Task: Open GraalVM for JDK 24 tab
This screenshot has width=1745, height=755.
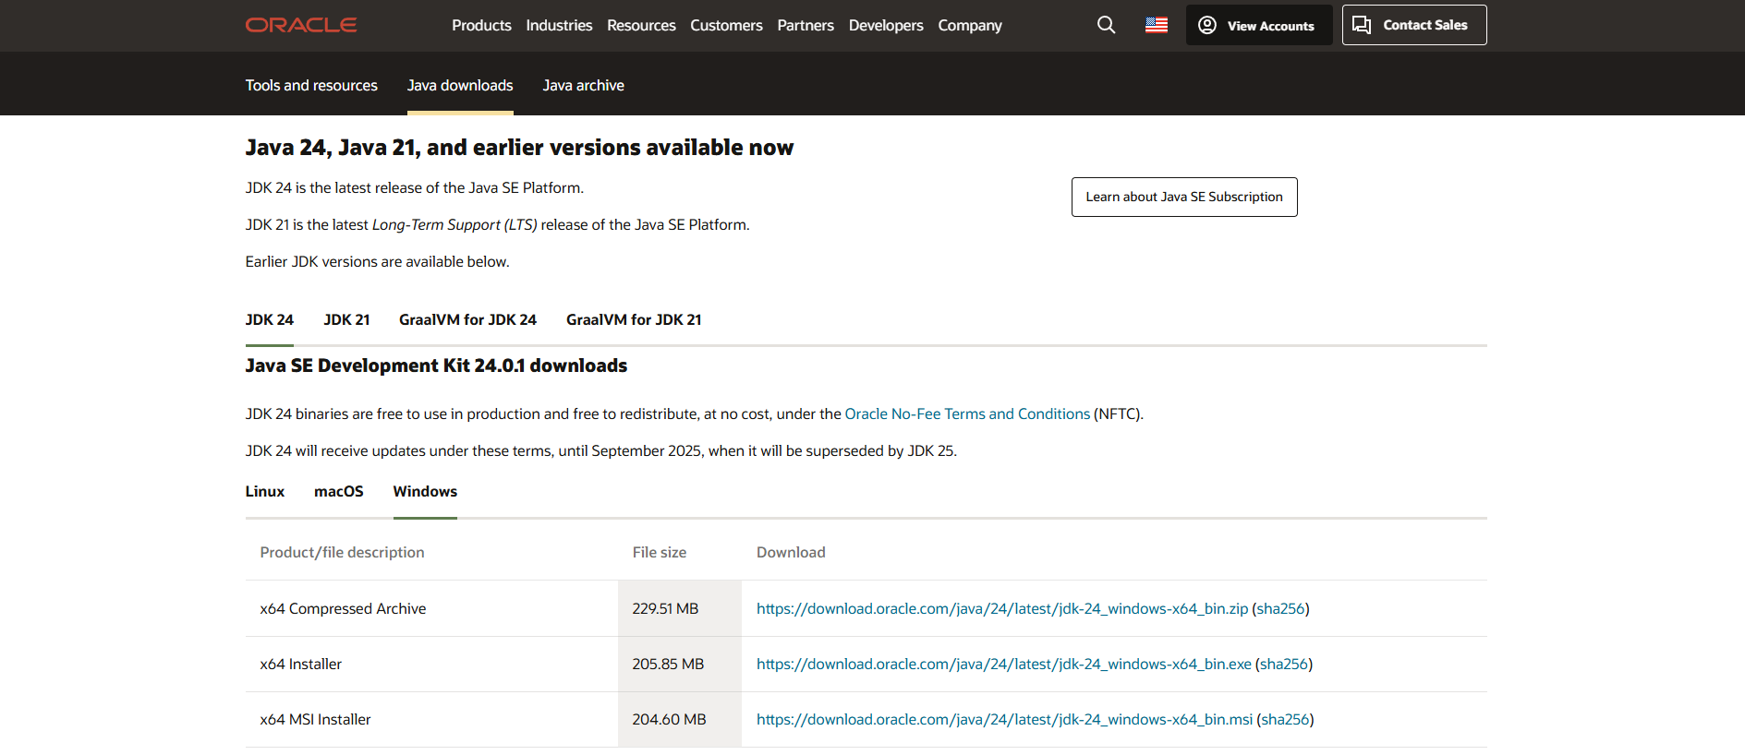Action: (x=467, y=319)
